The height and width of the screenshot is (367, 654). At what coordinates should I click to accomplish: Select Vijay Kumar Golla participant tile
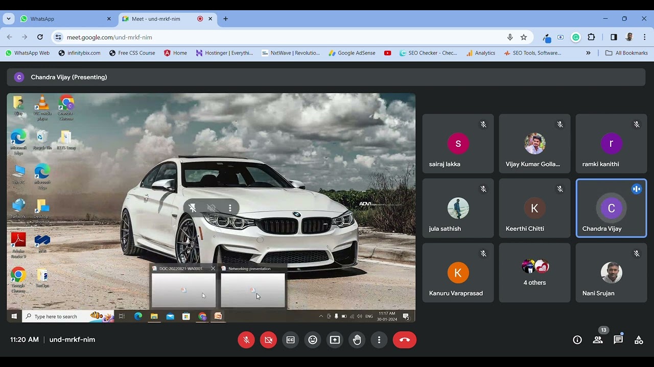(535, 144)
